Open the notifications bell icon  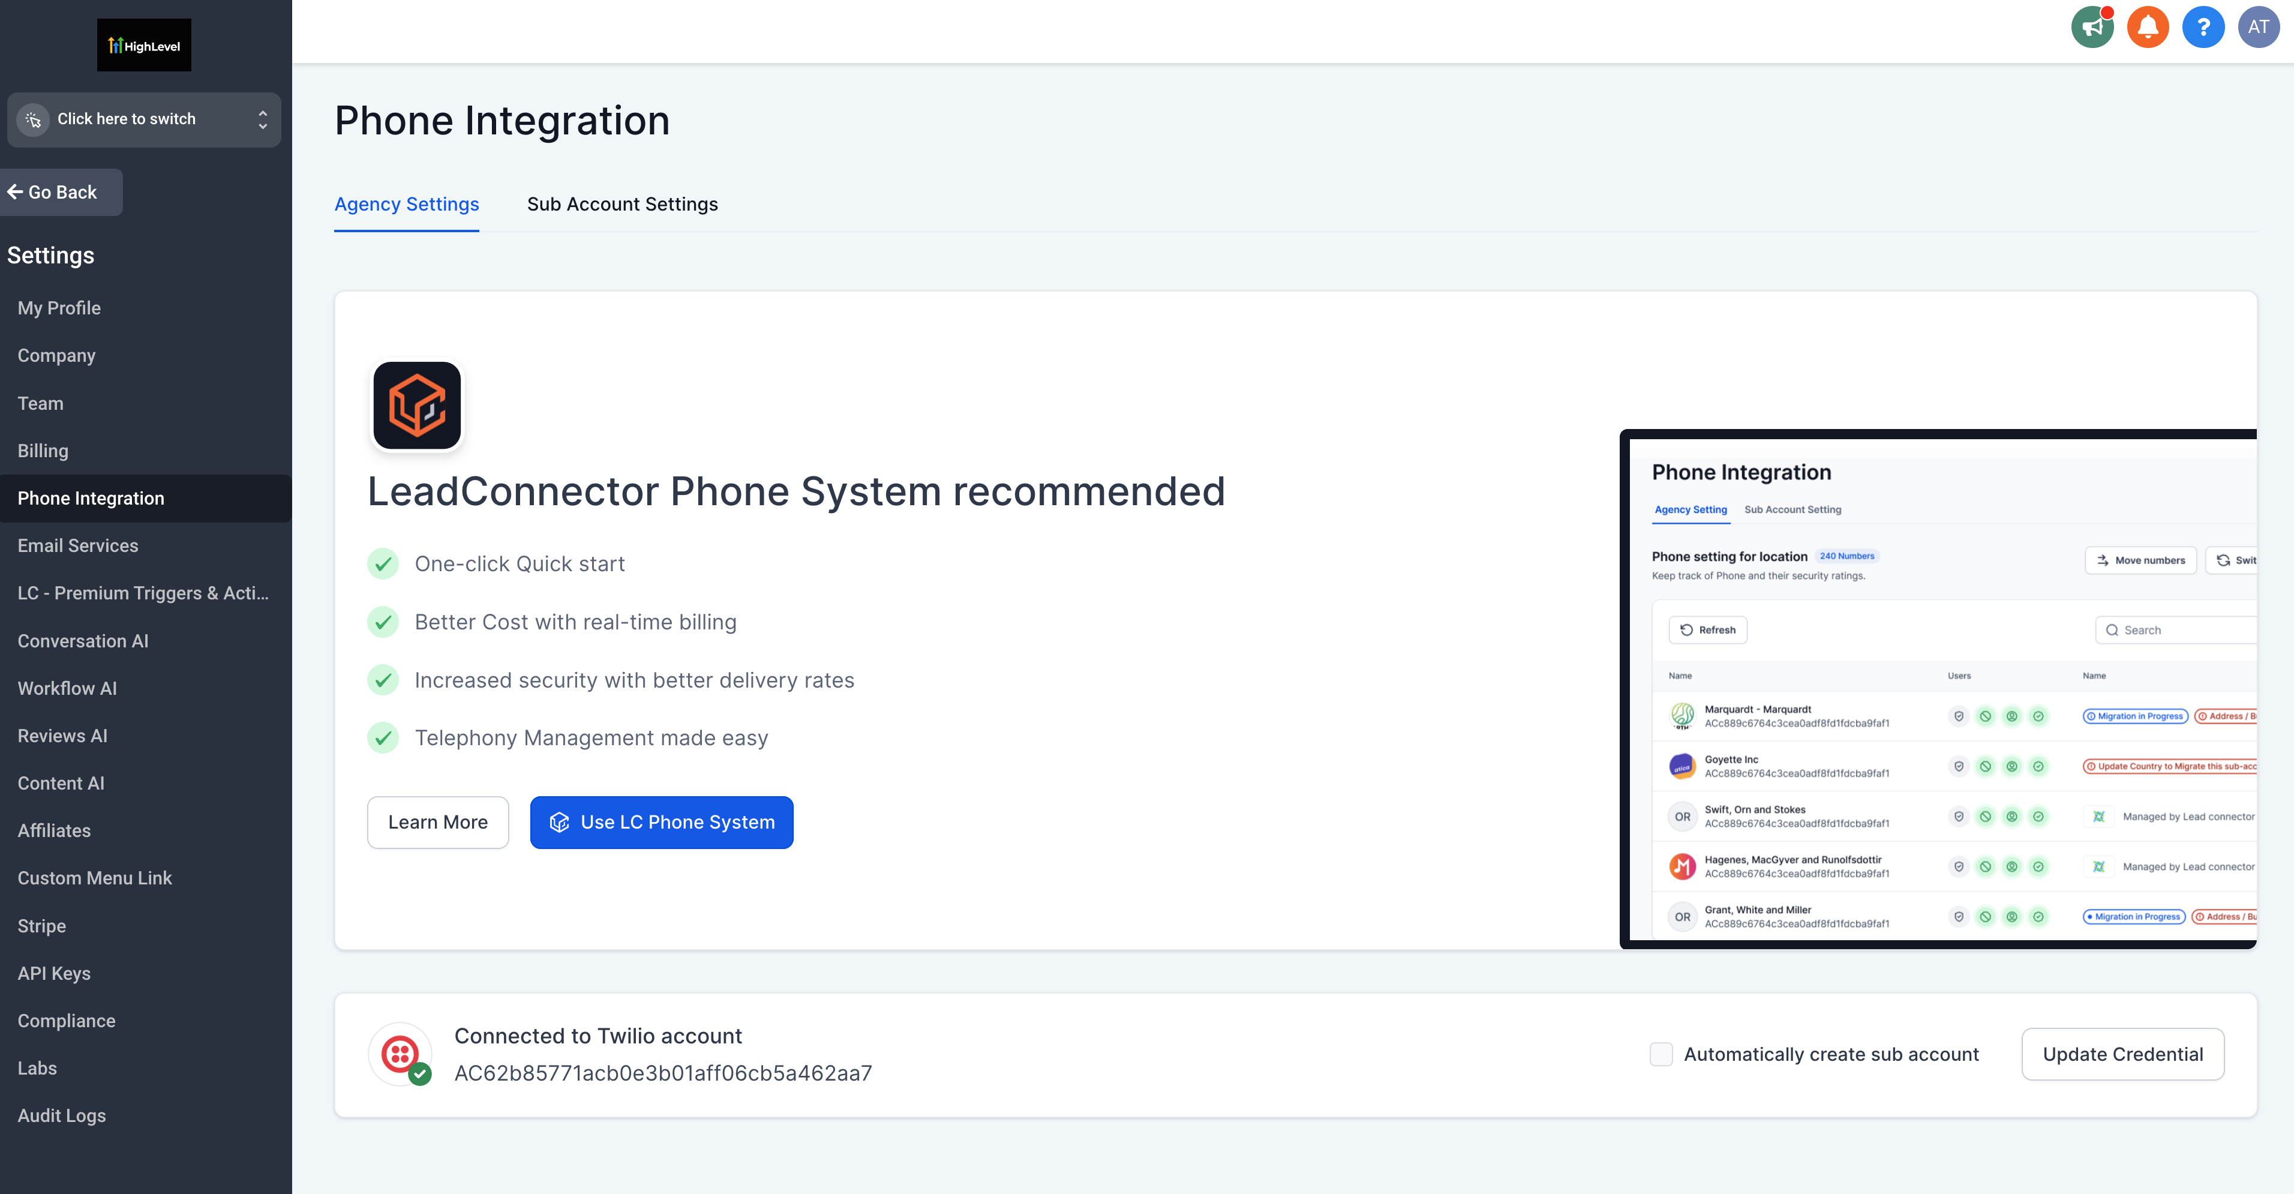[x=2148, y=27]
